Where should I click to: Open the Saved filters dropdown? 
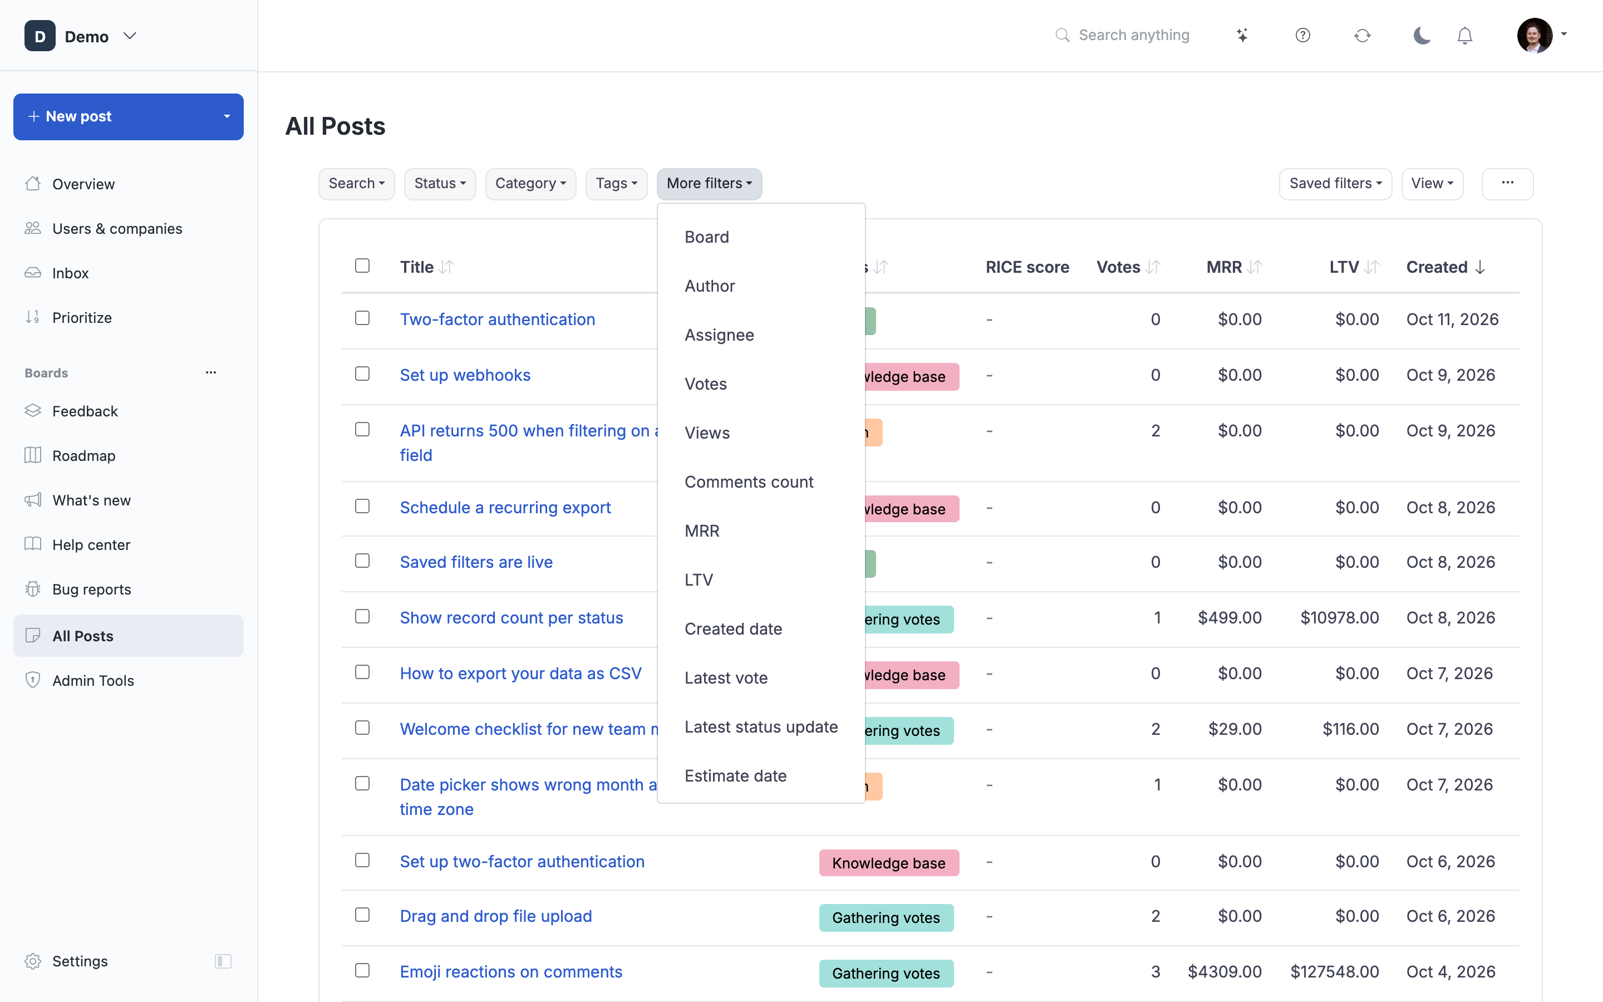click(1335, 184)
